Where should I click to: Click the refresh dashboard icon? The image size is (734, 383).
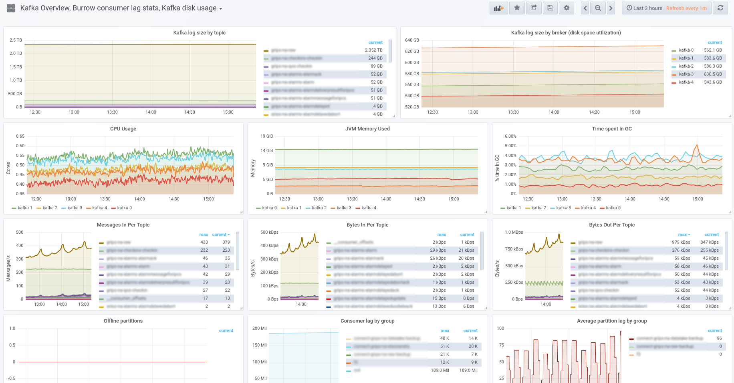pos(720,8)
